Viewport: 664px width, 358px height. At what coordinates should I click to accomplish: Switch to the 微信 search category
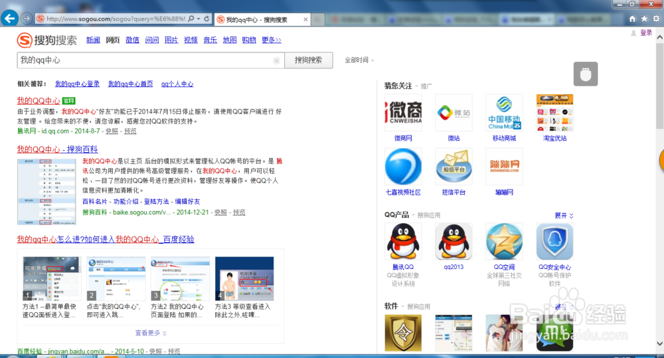click(x=132, y=40)
